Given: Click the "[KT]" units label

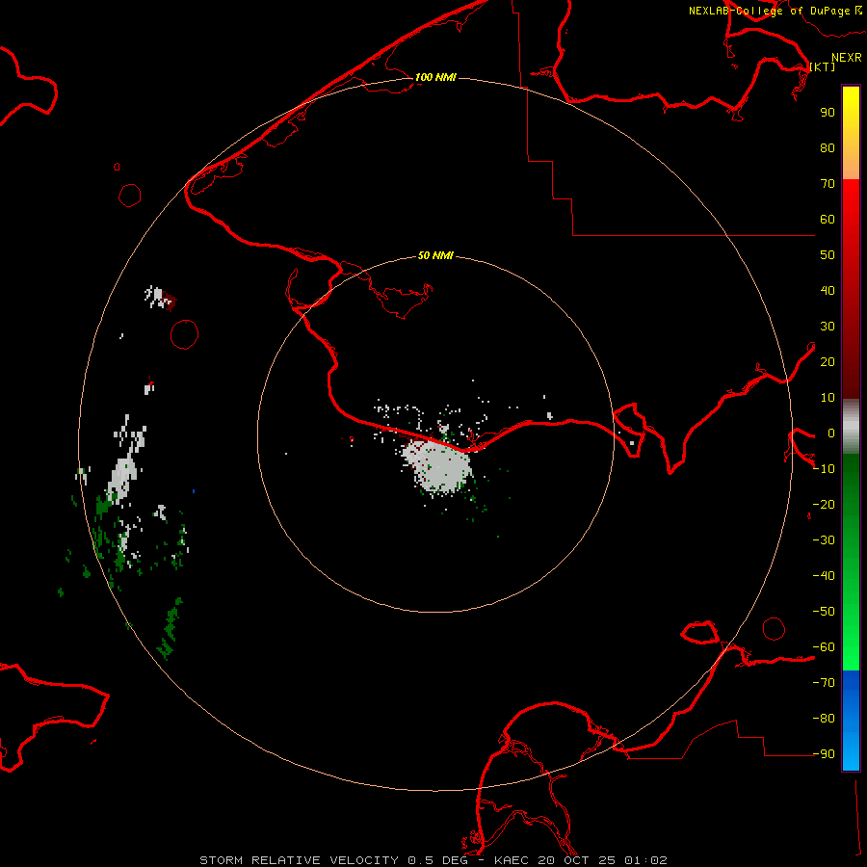Looking at the screenshot, I should (x=823, y=66).
